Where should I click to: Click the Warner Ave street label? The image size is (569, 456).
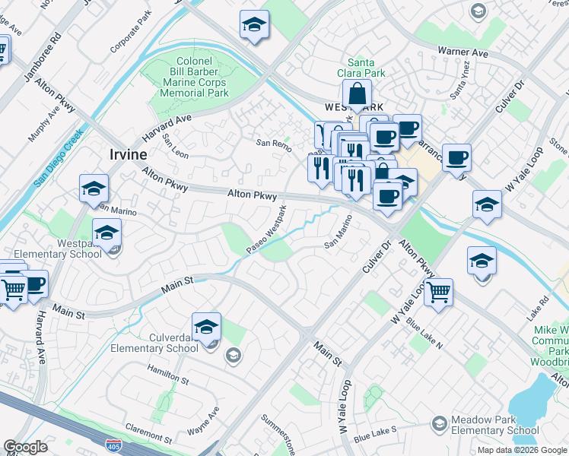point(463,52)
